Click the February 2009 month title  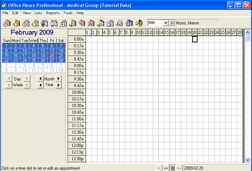coord(32,32)
